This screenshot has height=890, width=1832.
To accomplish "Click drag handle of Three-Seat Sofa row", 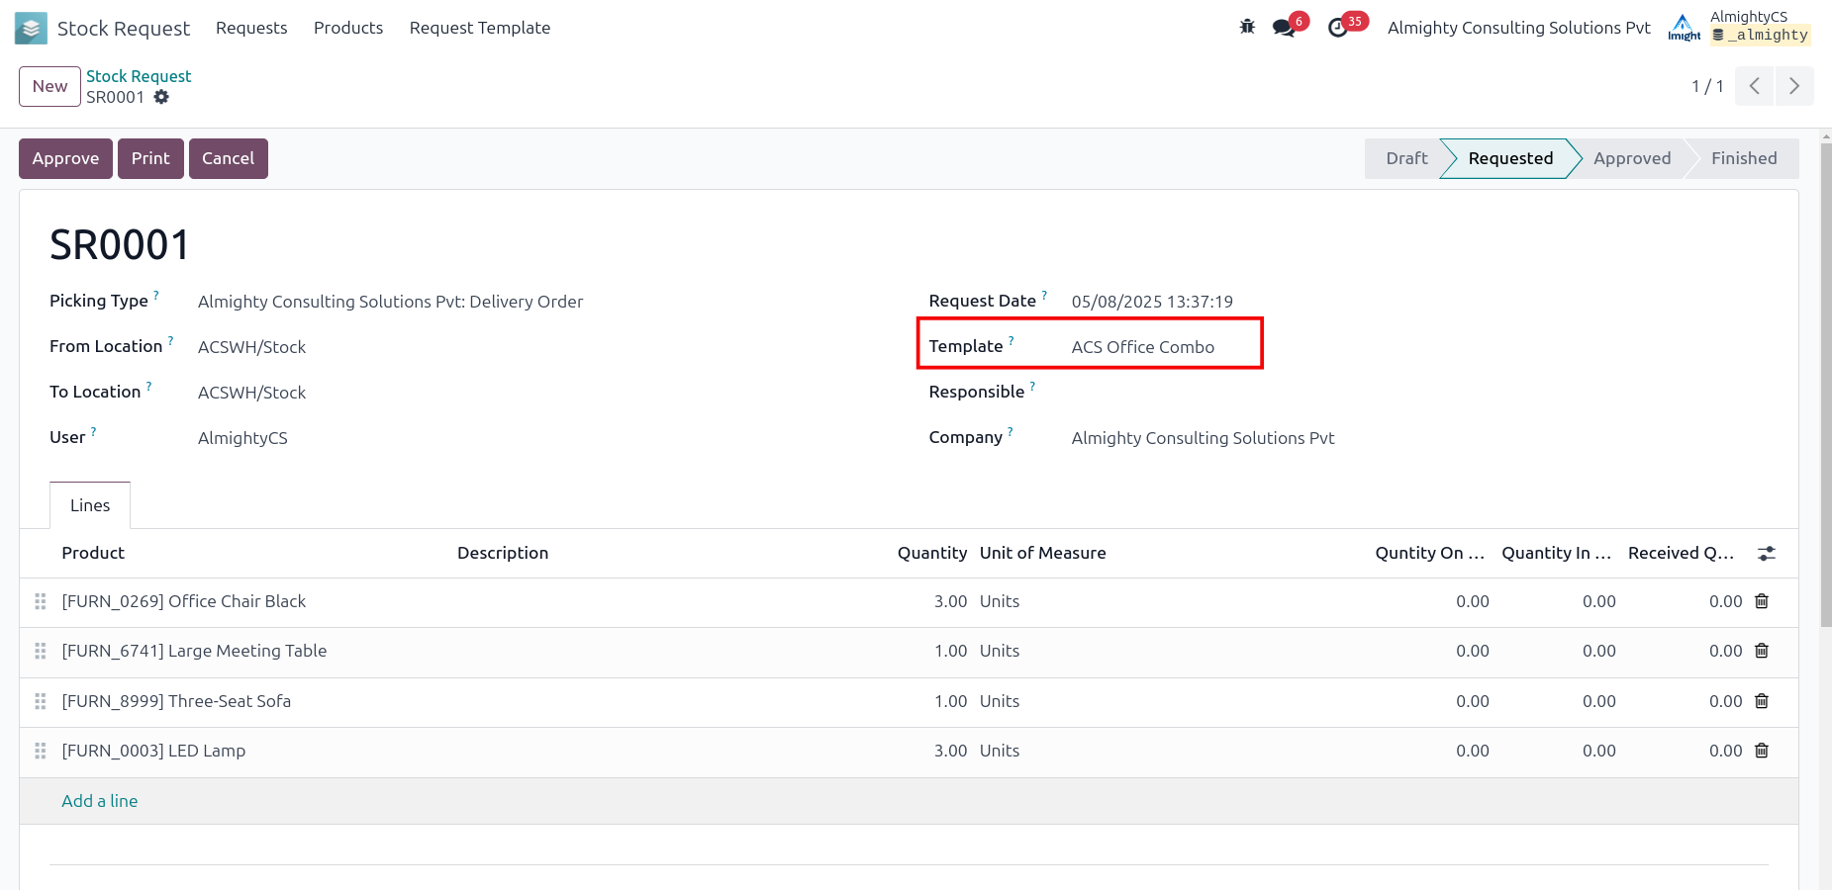I will [x=41, y=701].
